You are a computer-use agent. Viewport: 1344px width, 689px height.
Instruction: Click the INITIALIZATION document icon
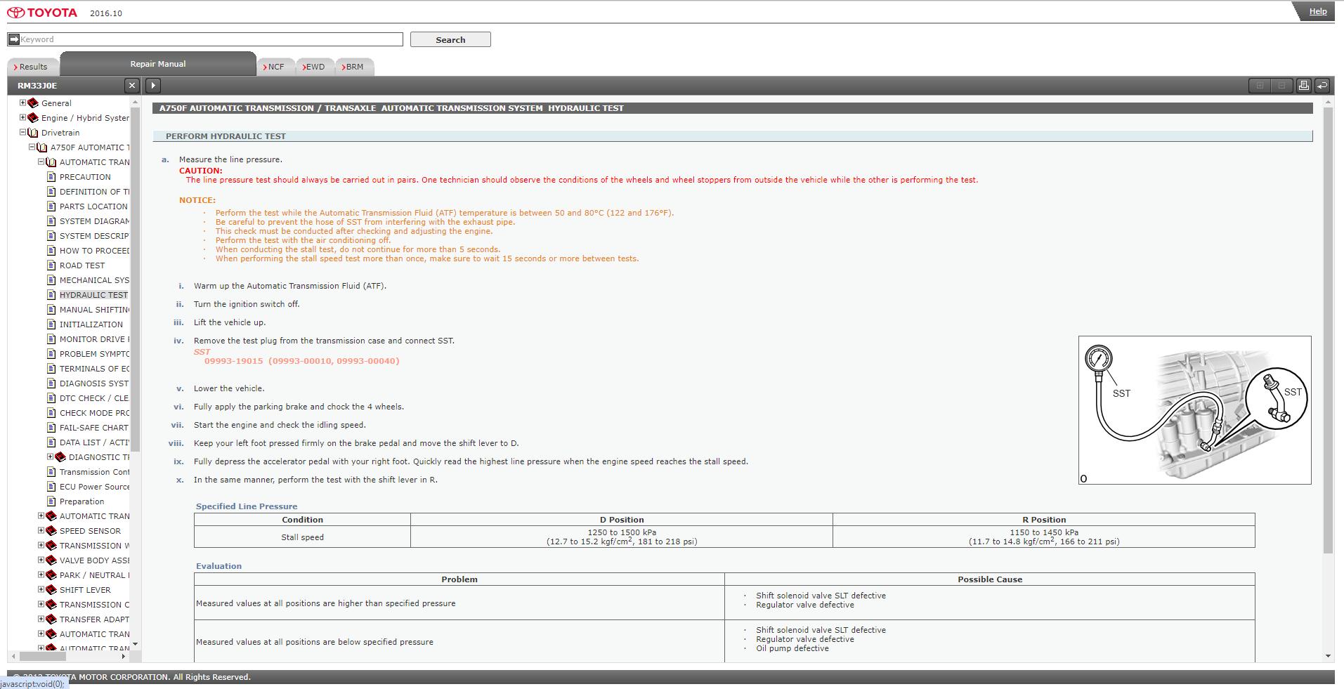click(x=51, y=324)
